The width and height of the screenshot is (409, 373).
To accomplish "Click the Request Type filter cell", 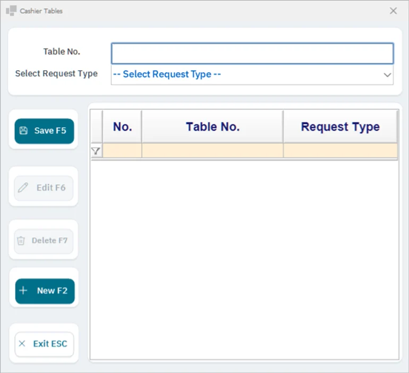I will [340, 150].
